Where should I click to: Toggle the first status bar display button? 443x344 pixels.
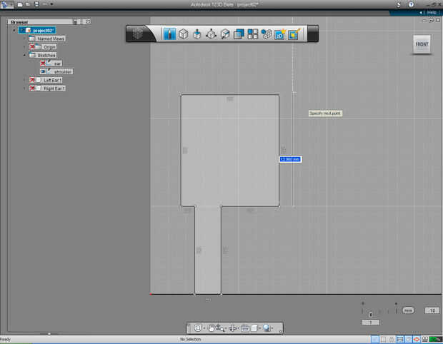(374, 339)
